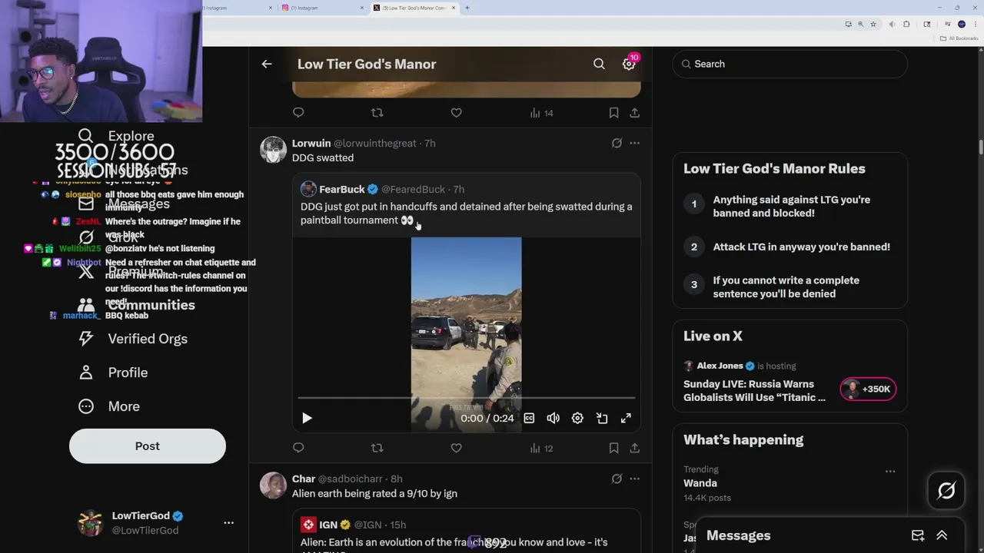Open Char's profile avatar

point(273,485)
